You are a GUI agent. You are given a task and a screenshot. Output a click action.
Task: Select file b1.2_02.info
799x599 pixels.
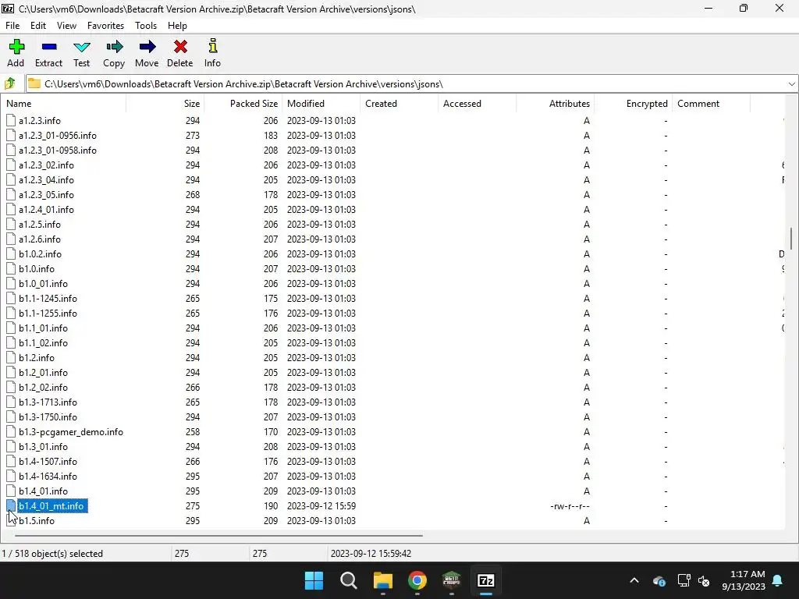coord(44,388)
